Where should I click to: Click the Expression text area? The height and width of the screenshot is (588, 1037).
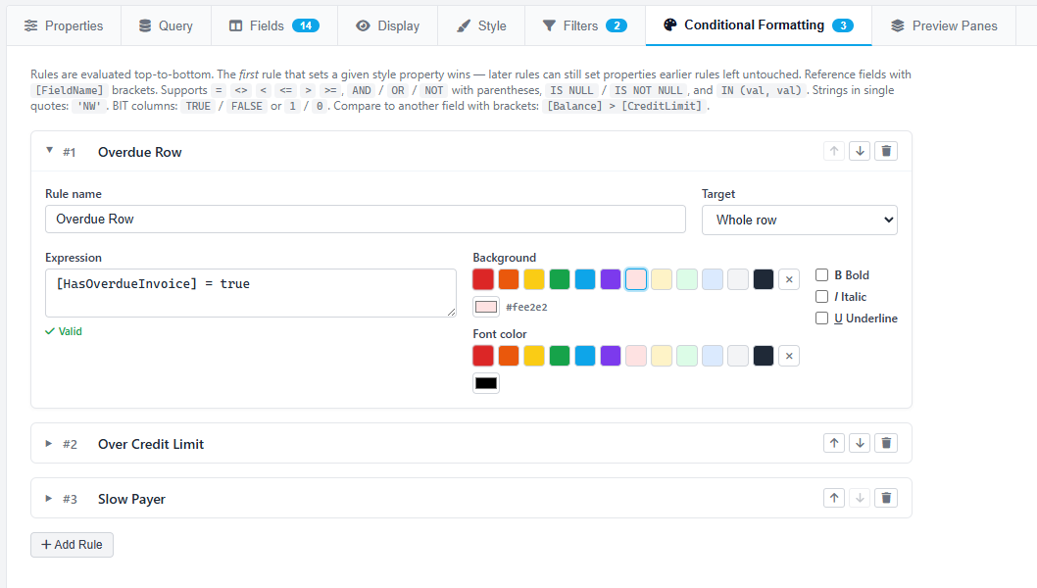click(x=251, y=292)
